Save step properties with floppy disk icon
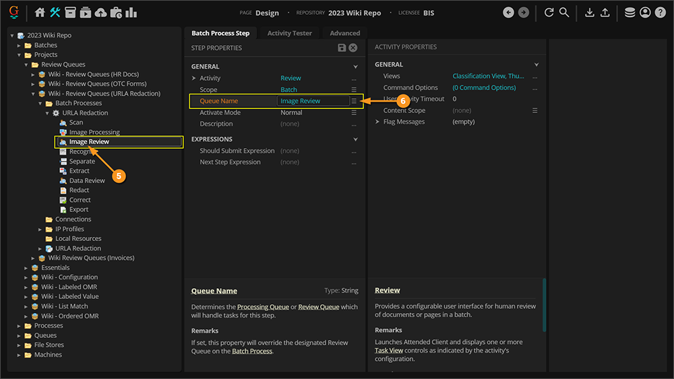 (342, 48)
